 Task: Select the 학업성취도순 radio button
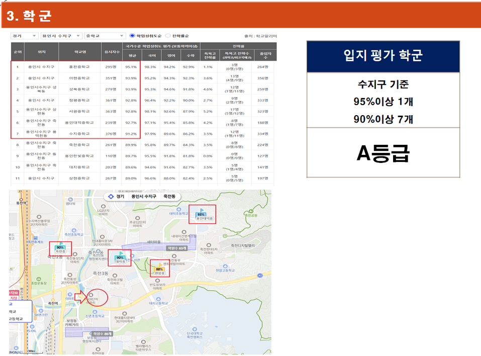click(132, 36)
